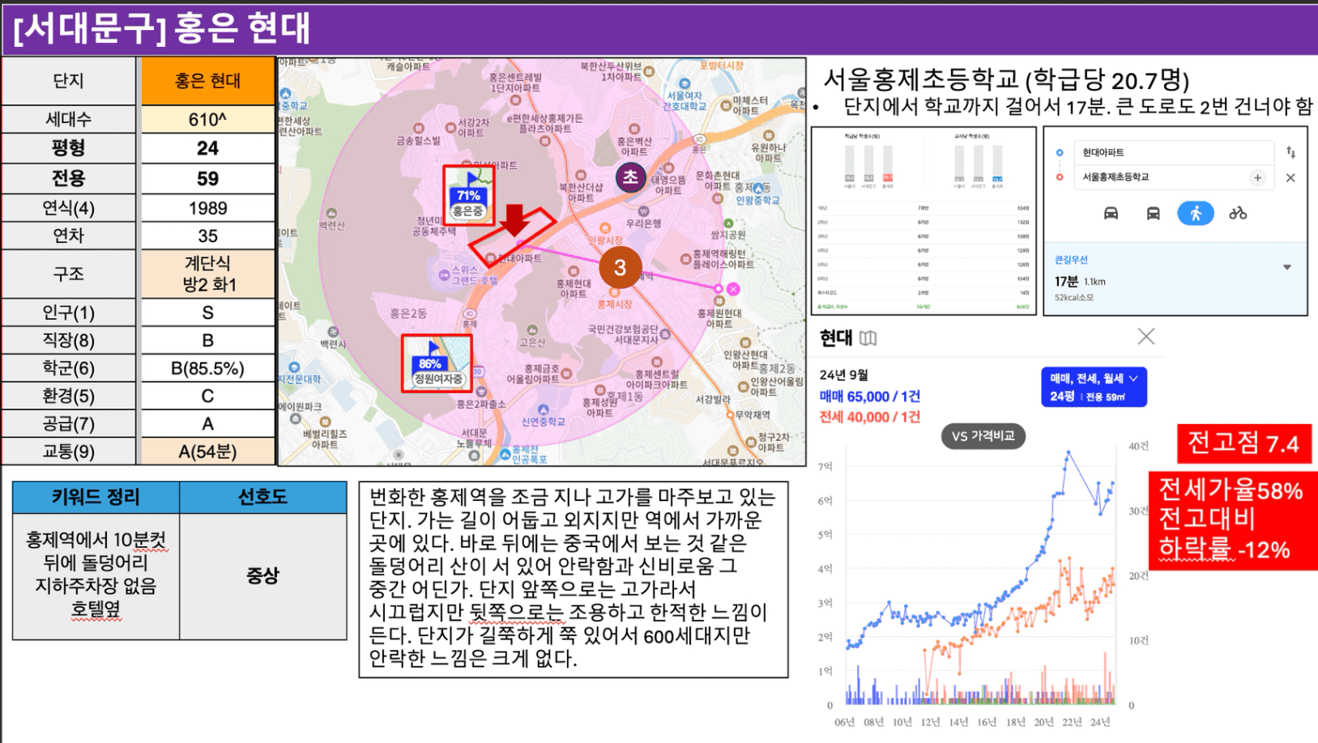Click the 현대아파트 origin field
The image size is (1318, 743).
pyautogui.click(x=1172, y=152)
